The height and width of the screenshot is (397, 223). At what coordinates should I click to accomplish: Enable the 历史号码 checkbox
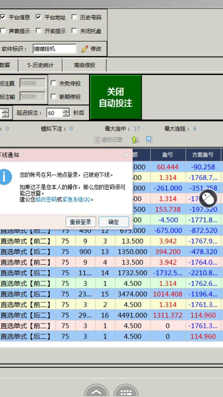coord(74,17)
